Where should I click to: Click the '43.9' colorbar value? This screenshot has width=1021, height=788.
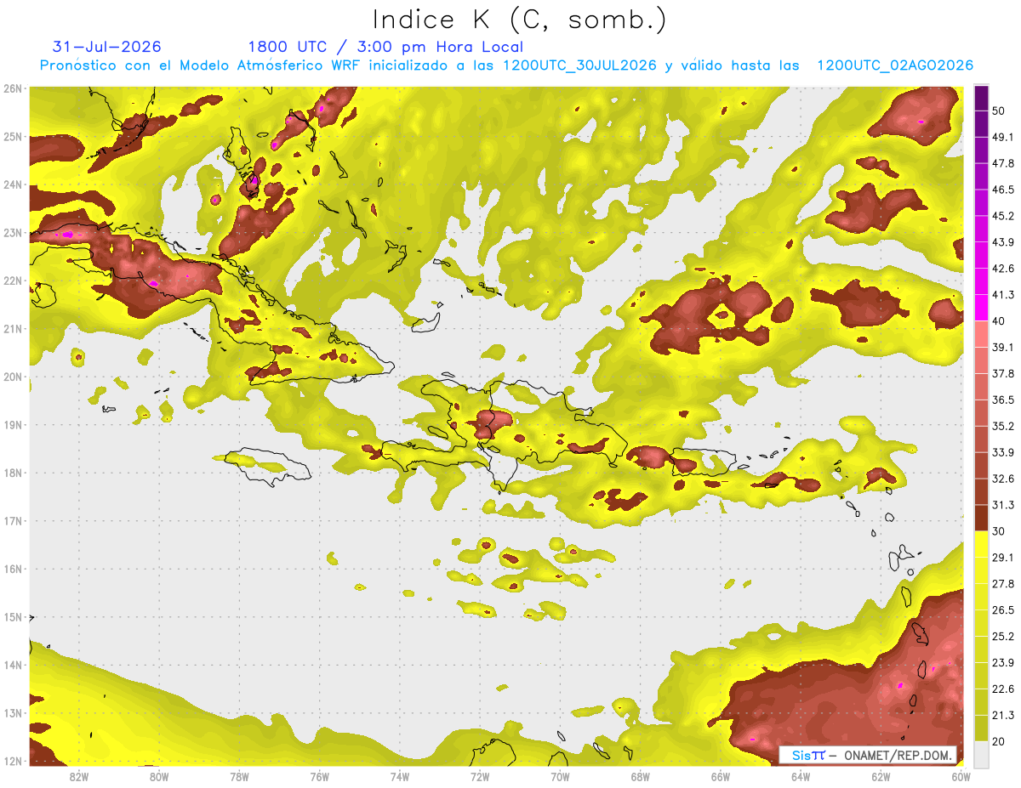[x=1003, y=242]
